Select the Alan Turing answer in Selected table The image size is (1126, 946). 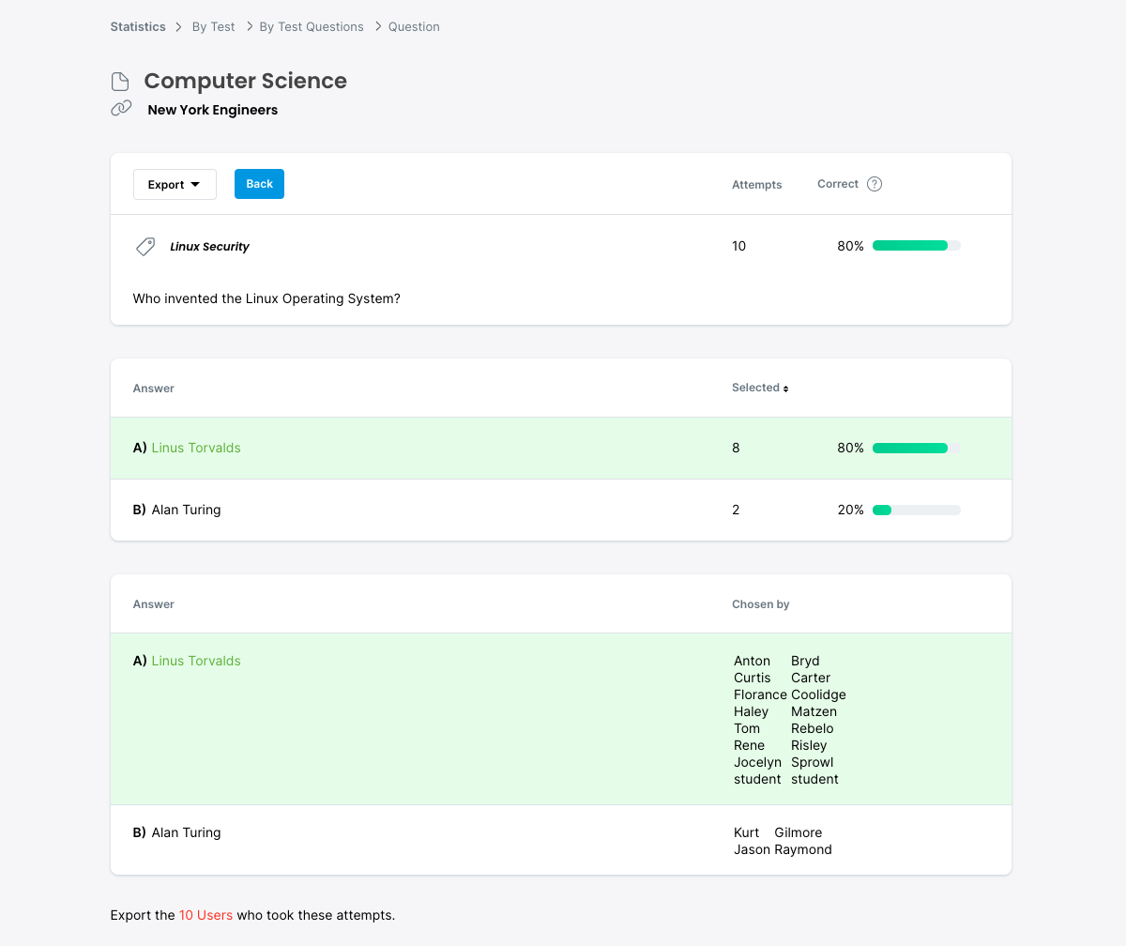(x=186, y=511)
